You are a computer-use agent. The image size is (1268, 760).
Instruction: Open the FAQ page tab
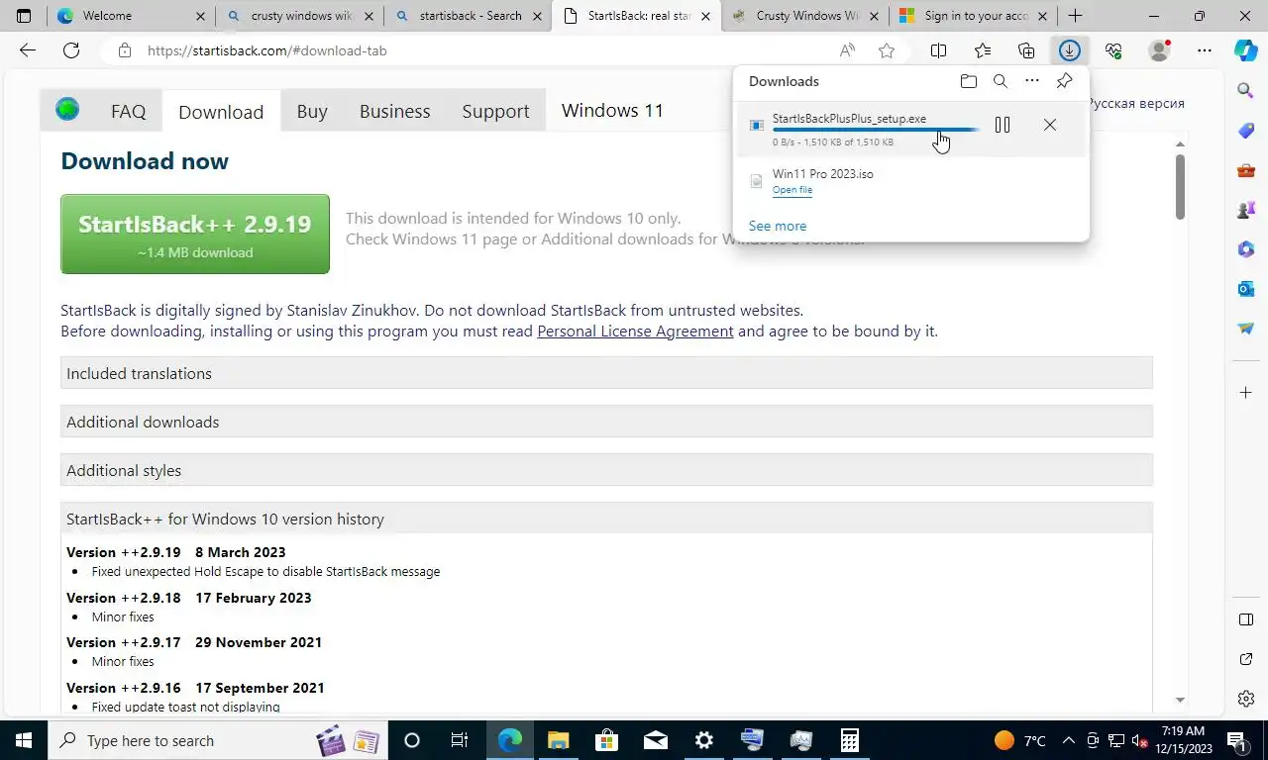[x=128, y=111]
